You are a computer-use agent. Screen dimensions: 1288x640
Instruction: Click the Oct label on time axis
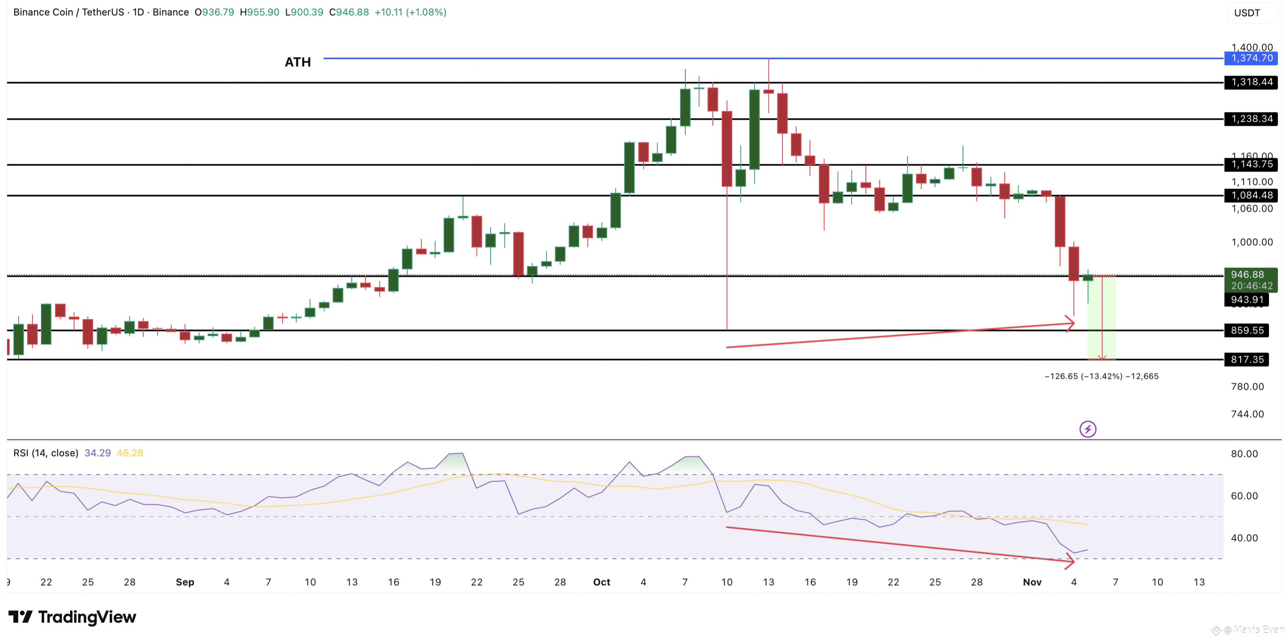(x=601, y=582)
